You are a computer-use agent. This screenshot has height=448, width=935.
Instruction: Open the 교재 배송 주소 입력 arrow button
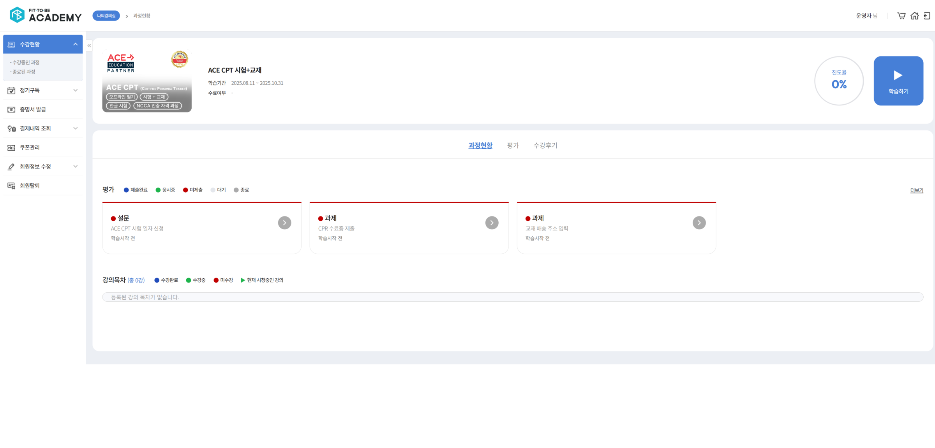pyautogui.click(x=699, y=223)
